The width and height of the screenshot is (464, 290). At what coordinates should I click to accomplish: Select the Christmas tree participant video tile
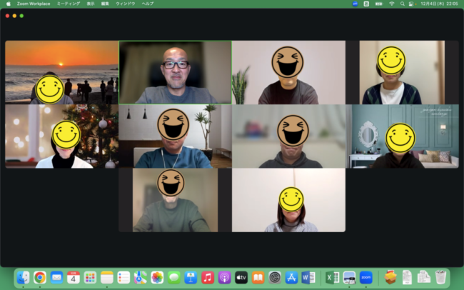(x=61, y=136)
